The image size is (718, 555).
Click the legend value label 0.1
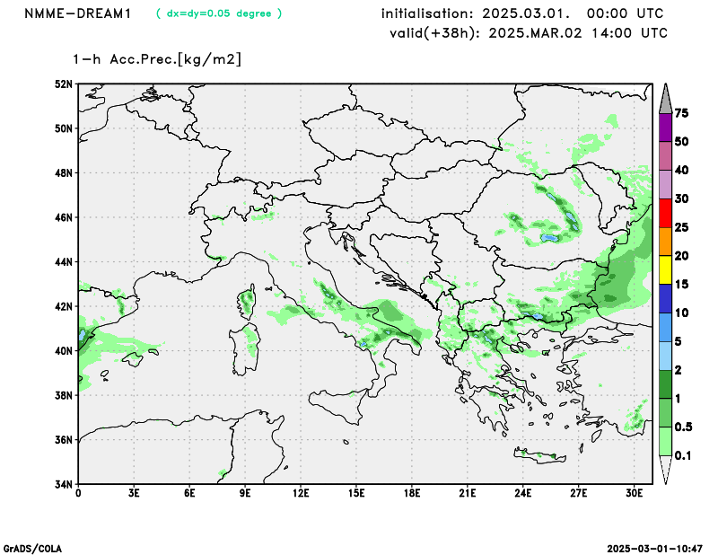pyautogui.click(x=683, y=455)
